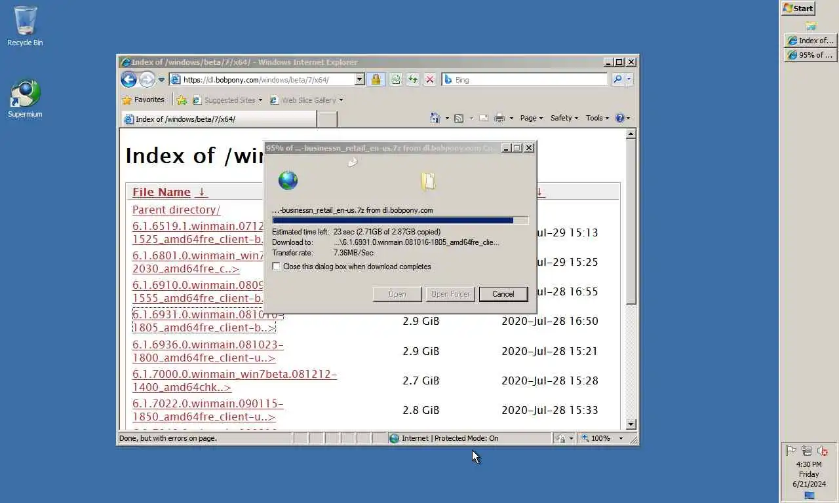Click the RSS Feeds icon
This screenshot has height=503, width=839.
[x=459, y=118]
